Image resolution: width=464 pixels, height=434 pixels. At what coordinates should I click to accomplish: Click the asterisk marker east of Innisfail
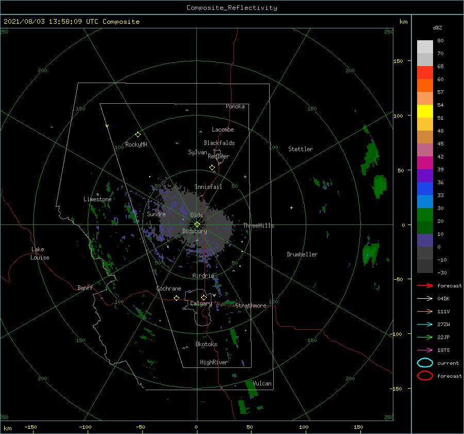pos(245,177)
